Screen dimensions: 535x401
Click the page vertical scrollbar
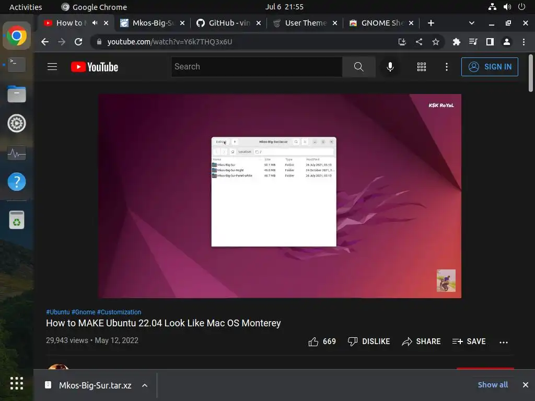pyautogui.click(x=531, y=73)
